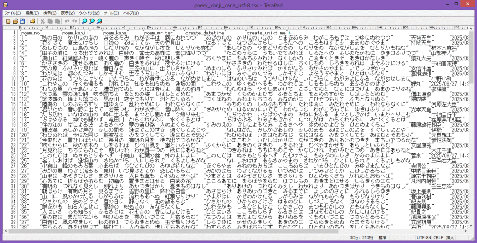Screen dimensions: 477x243
Task: Save the file with the floppy disk icon
Action: point(22,21)
